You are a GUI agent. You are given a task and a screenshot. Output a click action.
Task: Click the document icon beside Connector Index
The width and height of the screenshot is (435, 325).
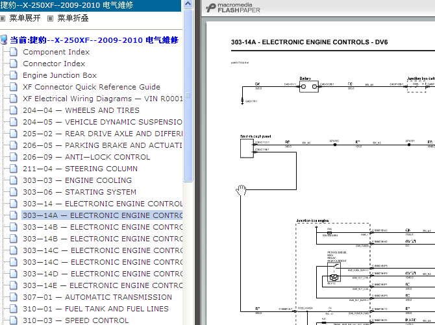pyautogui.click(x=14, y=64)
